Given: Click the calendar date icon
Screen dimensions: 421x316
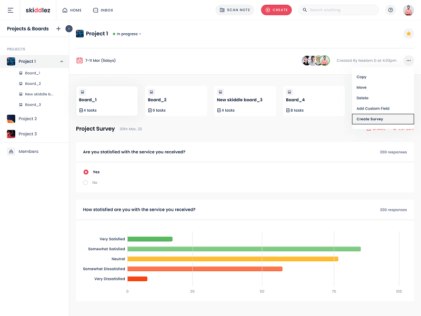Looking at the screenshot, I should 79,60.
